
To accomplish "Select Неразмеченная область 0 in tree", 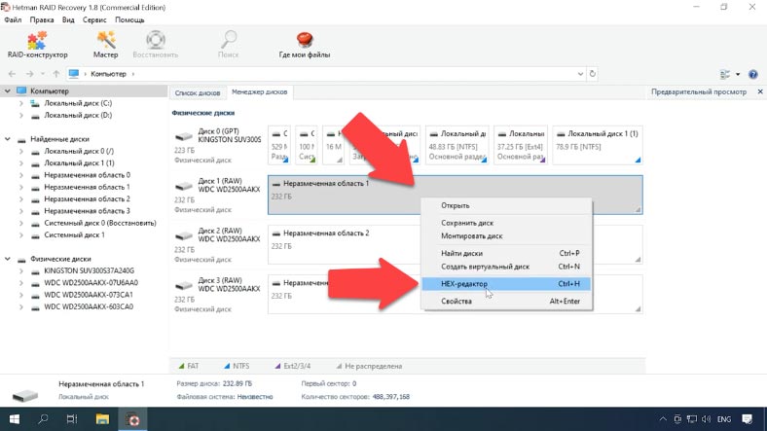I will click(x=87, y=175).
